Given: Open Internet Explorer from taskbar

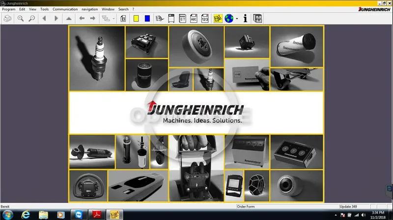Looking at the screenshot, I should point(26,215).
